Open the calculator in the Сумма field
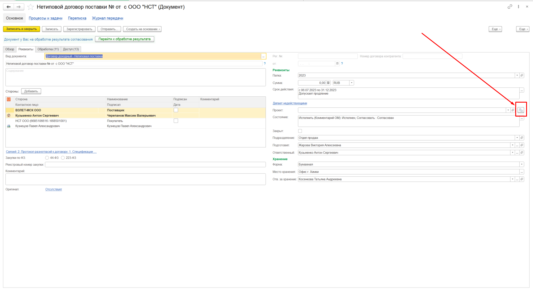Viewport: 533px width, 289px height. pos(328,83)
